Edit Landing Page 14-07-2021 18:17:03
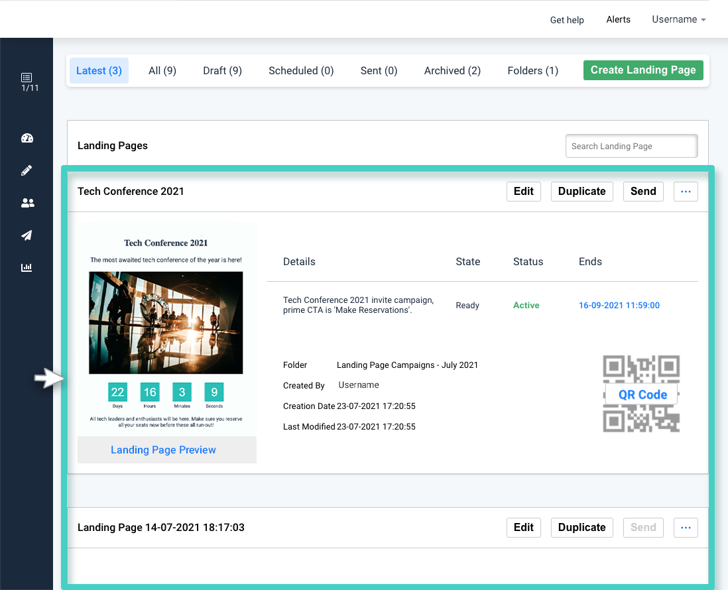Viewport: 728px width, 590px height. pos(524,528)
